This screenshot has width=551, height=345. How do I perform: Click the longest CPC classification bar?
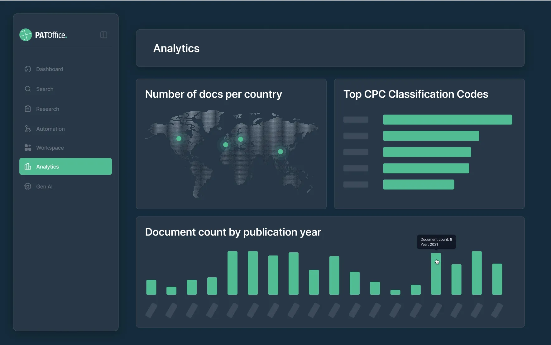[448, 119]
